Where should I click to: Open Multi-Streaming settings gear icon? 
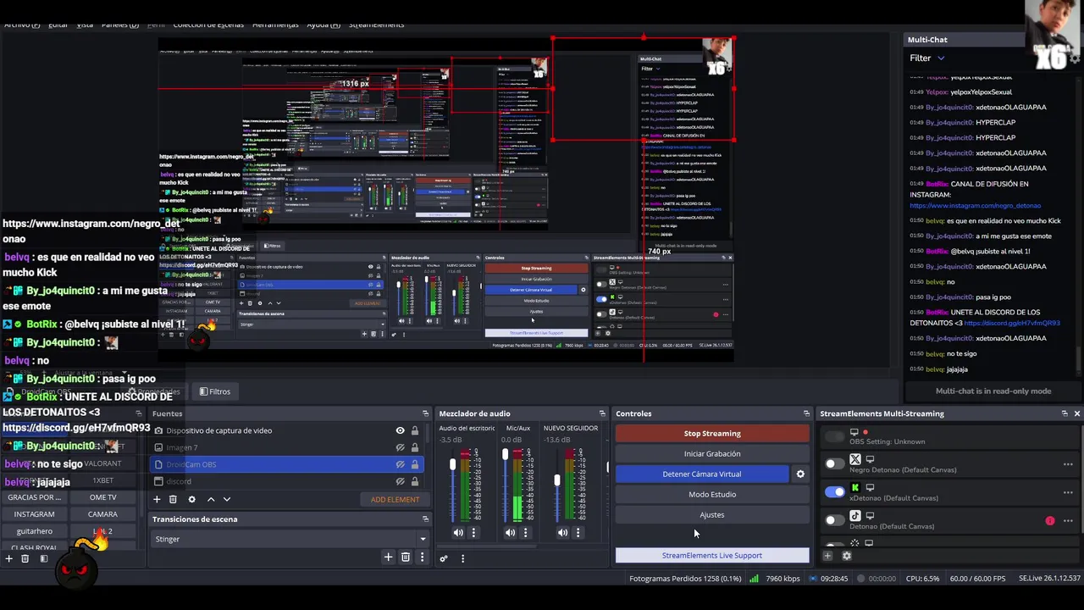[846, 556]
